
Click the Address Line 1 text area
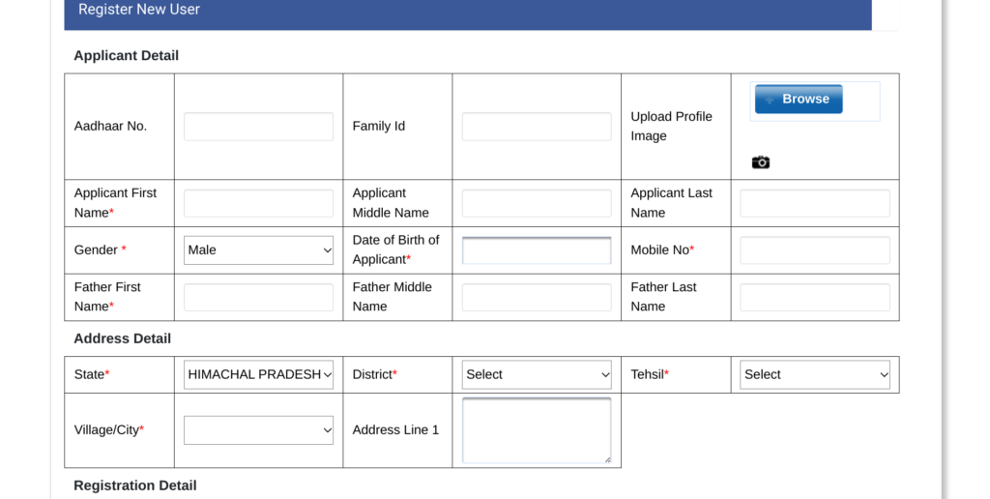(x=537, y=430)
